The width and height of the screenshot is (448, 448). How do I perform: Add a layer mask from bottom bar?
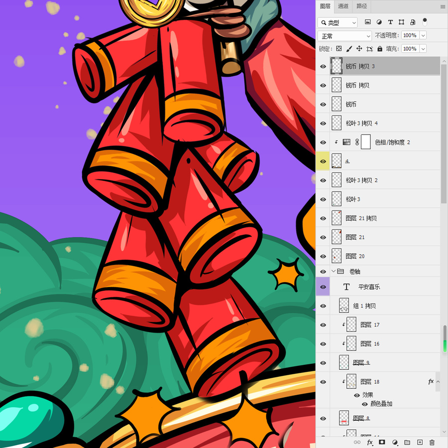click(382, 442)
